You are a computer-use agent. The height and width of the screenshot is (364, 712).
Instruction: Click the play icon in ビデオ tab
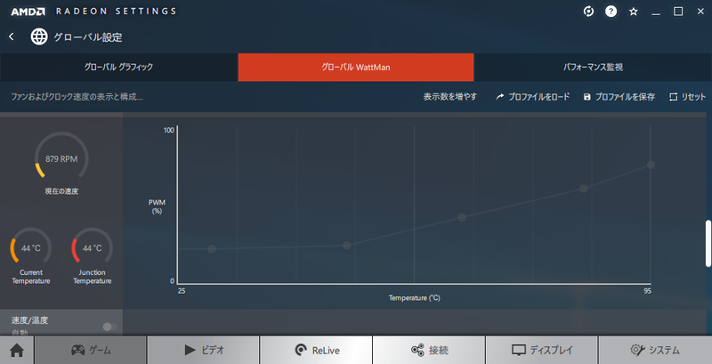(x=190, y=350)
